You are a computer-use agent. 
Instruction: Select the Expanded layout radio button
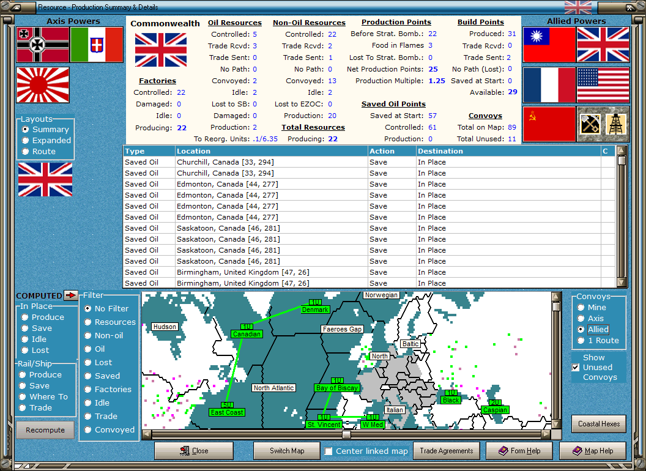tap(26, 141)
